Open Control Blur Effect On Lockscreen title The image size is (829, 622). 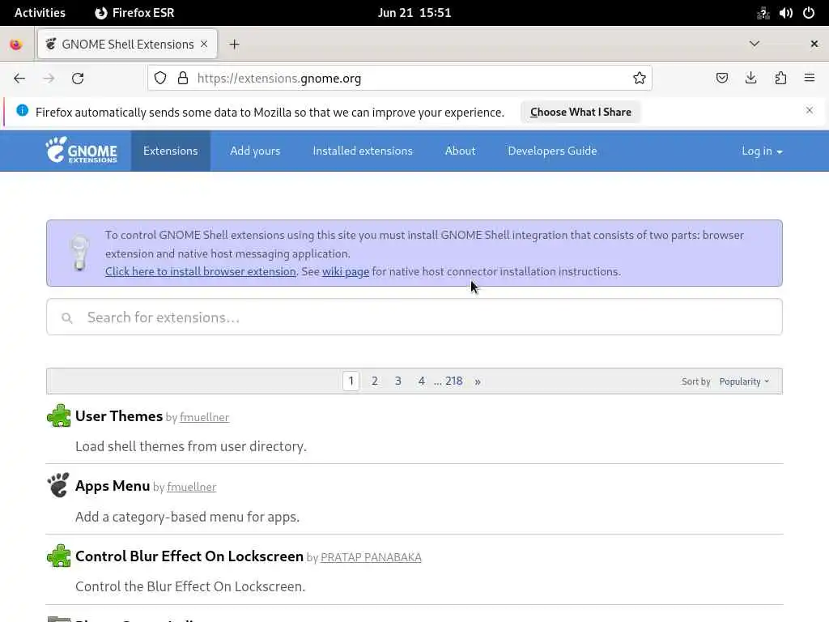pos(189,556)
